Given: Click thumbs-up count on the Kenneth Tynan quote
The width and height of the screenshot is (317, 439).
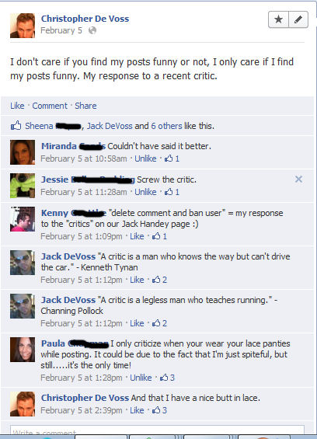Looking at the screenshot, I should tap(159, 280).
